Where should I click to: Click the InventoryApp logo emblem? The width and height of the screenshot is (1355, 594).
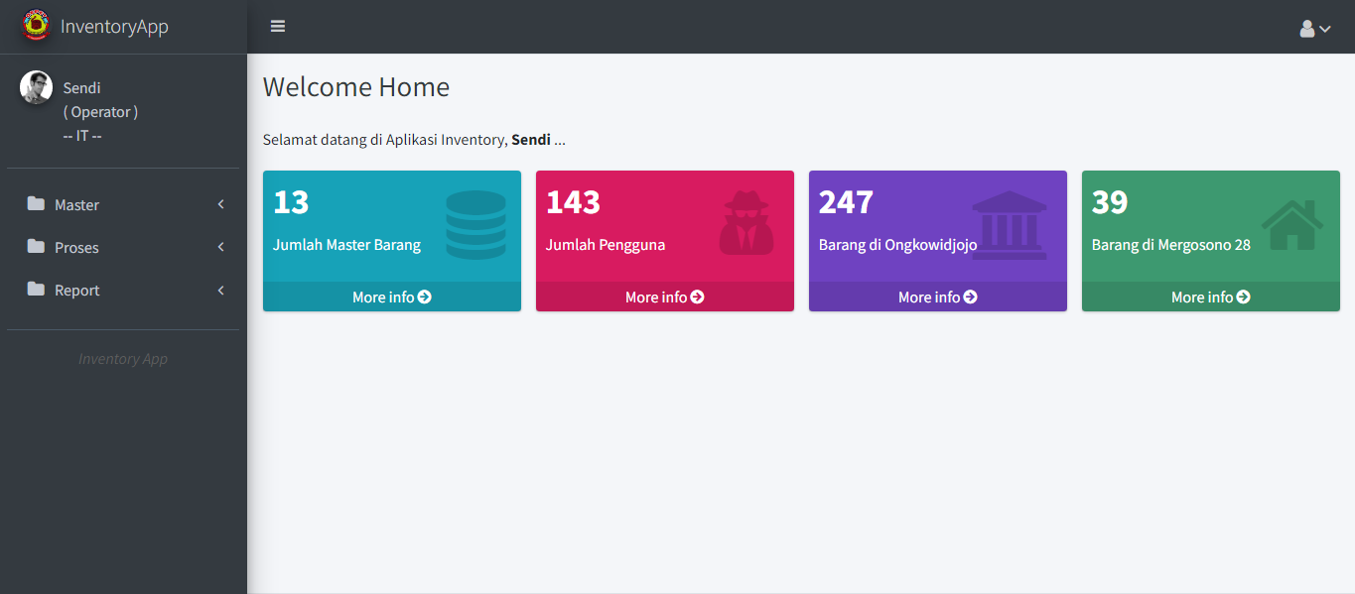36,26
